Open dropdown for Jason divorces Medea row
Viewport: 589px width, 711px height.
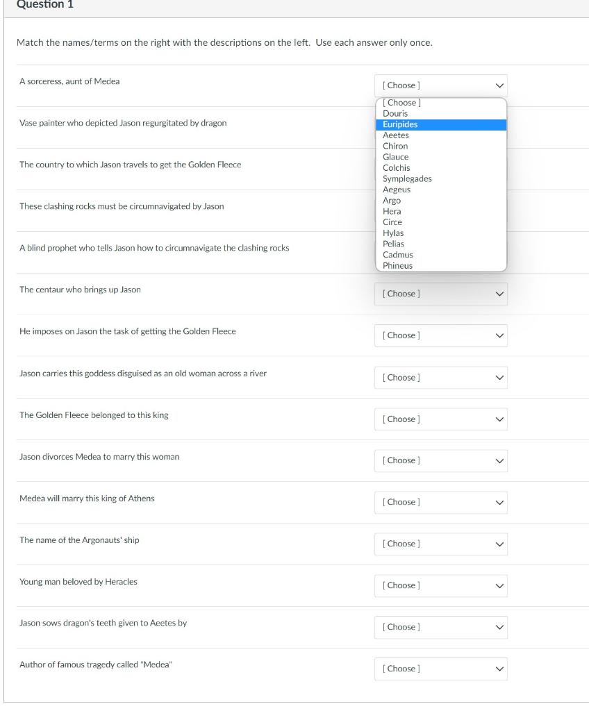[440, 461]
